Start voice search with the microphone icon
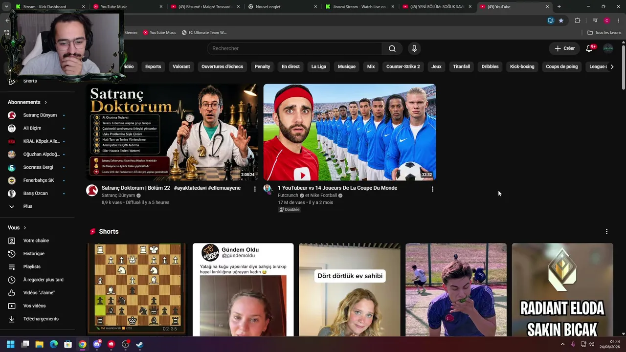Viewport: 626px width, 352px height. click(x=414, y=48)
